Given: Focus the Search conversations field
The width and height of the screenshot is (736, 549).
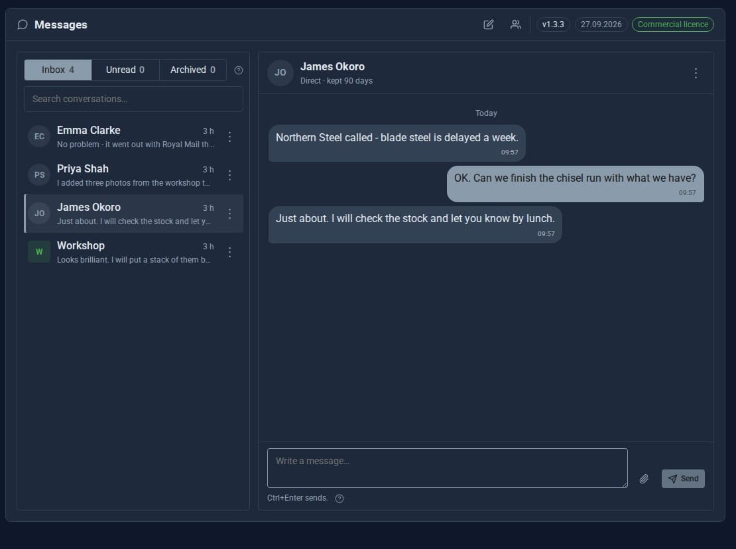Looking at the screenshot, I should point(133,99).
